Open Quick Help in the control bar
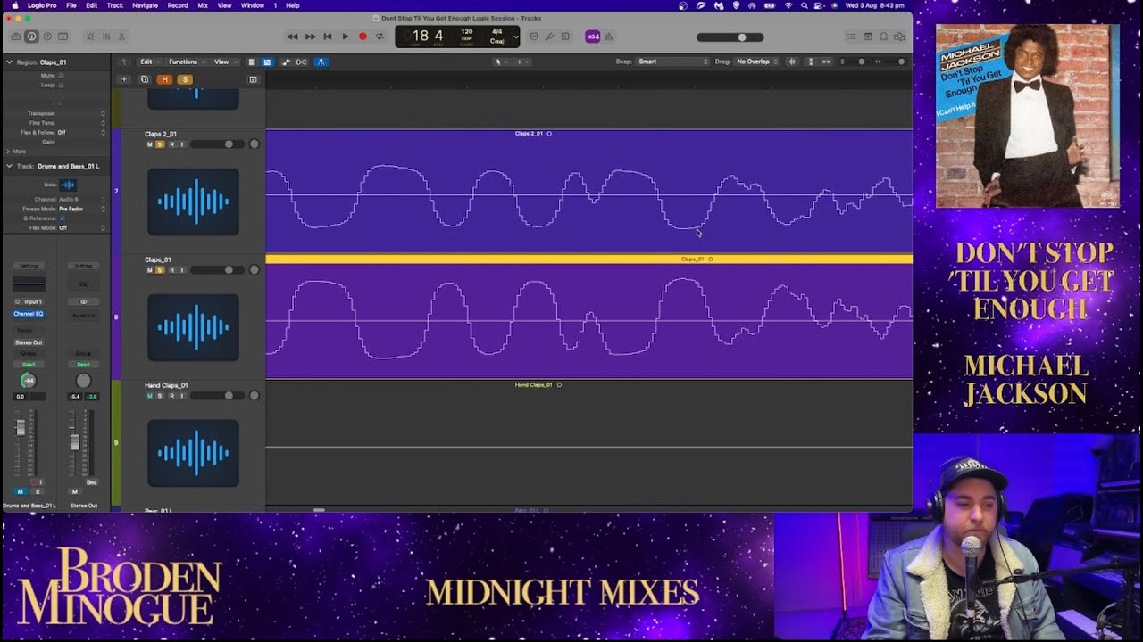This screenshot has height=642, width=1143. (x=47, y=37)
